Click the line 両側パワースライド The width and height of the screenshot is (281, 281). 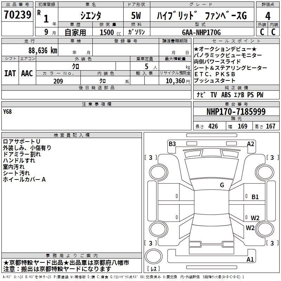click(x=217, y=61)
